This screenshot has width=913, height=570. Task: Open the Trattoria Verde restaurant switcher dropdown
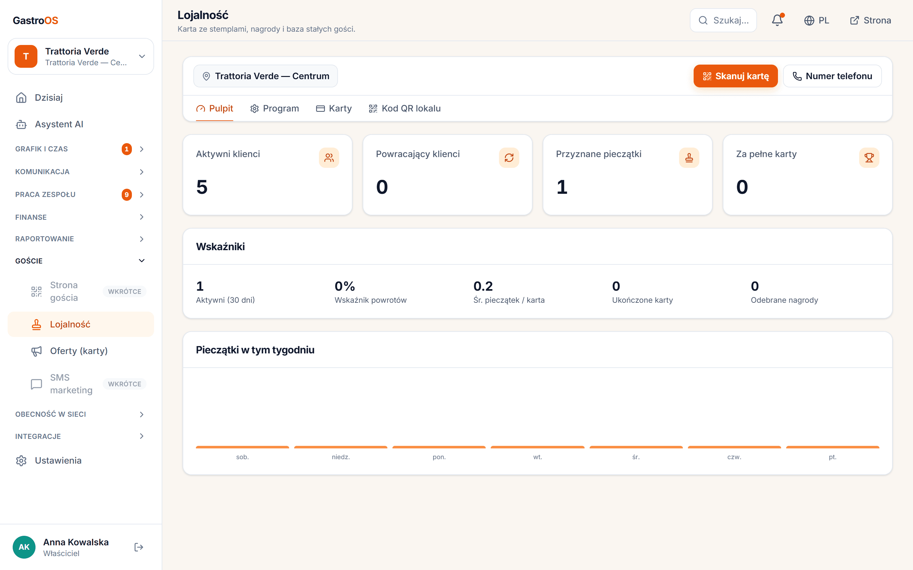[x=81, y=56]
